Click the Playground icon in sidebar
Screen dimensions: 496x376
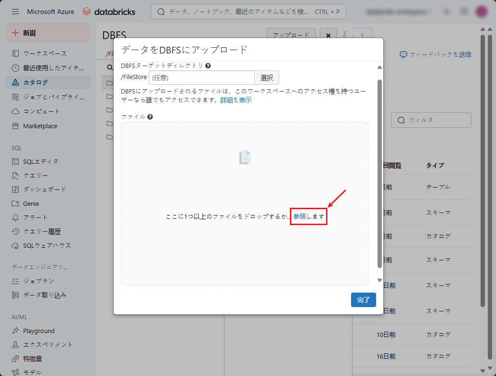[x=15, y=331]
